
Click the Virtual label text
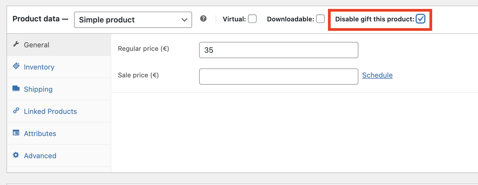(234, 19)
